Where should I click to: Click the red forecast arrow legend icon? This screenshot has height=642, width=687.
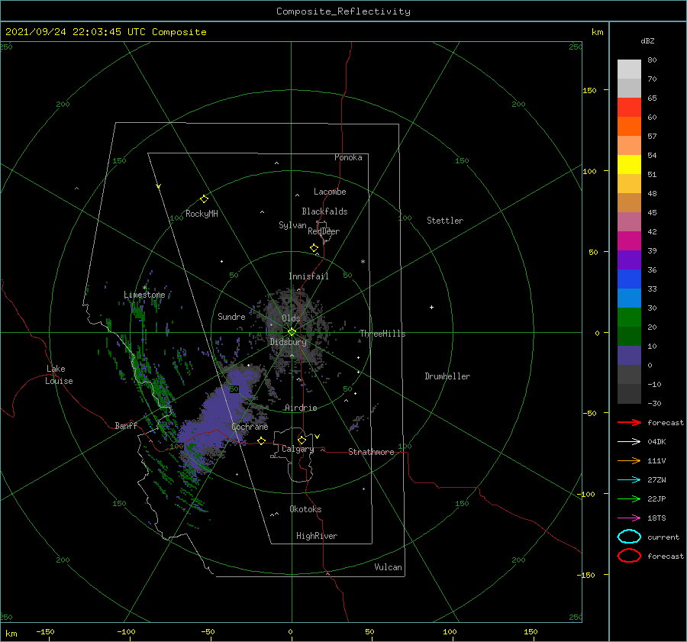[629, 422]
